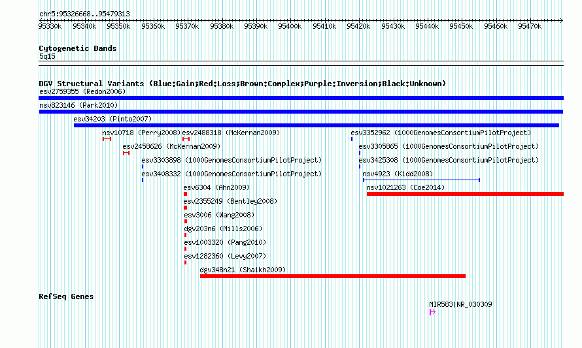Click the esv2488318 (McKernan2009) red marker
Screen dimensions: 582x348
click(186, 139)
